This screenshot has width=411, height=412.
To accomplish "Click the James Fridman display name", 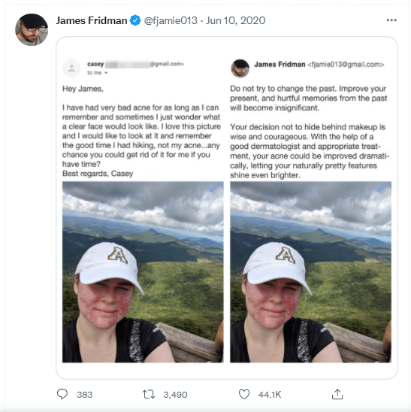I will pos(92,20).
